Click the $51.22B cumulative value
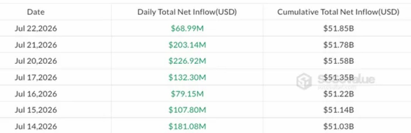This screenshot has width=411, height=133. pos(338,94)
